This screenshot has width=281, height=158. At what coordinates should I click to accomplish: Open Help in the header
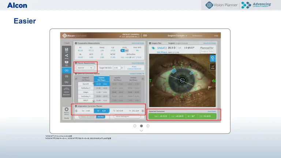(216, 35)
